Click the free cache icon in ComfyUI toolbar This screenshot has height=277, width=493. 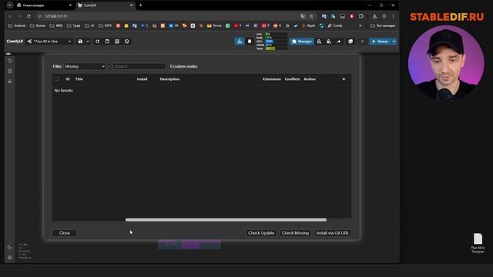pyautogui.click(x=329, y=42)
